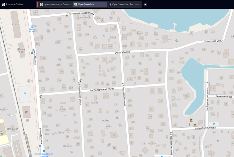This screenshot has width=234, height=157.
Task: Open the OpenStreetMap Россия tab
Action: (x=124, y=4)
